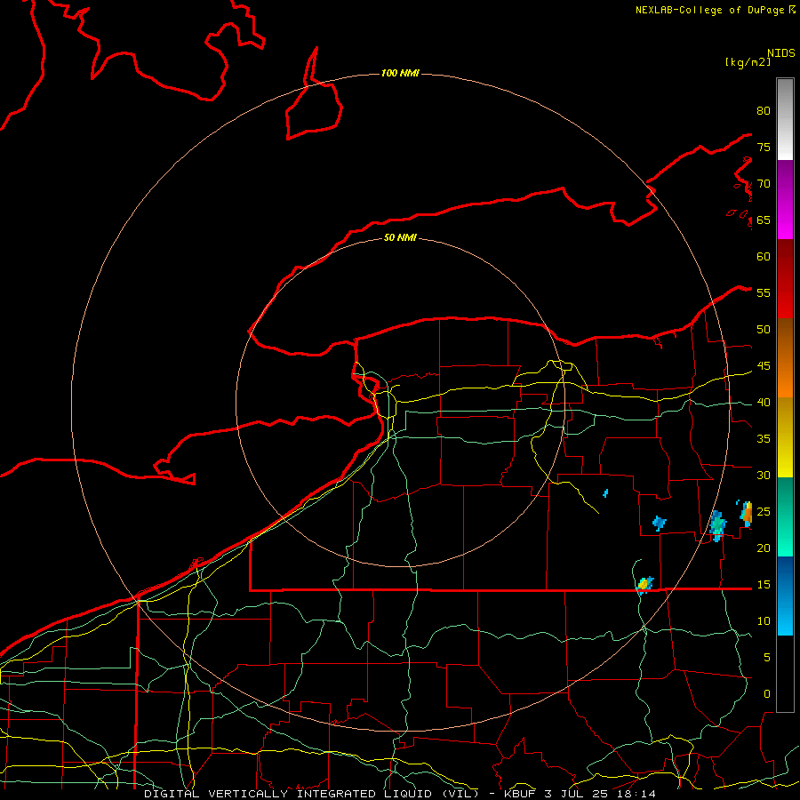Click the 55 value on the scale
800x800 pixels.
[x=764, y=292]
